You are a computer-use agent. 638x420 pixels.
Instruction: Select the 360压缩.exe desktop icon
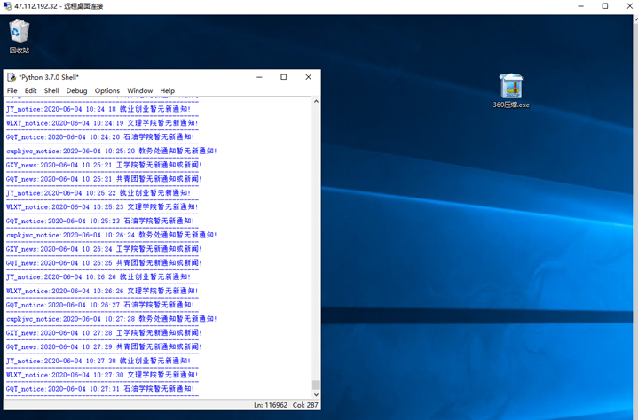point(511,91)
